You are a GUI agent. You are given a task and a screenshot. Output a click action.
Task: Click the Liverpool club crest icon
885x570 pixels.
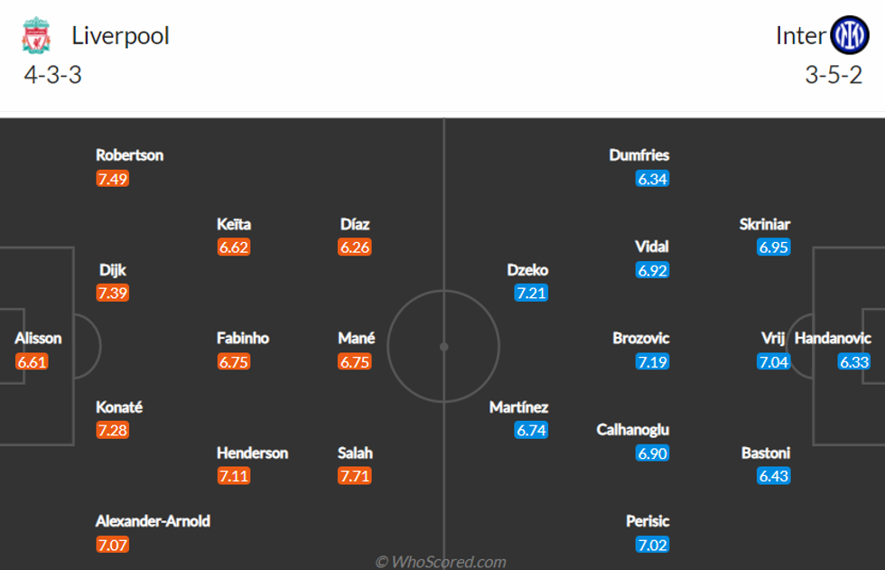(36, 35)
